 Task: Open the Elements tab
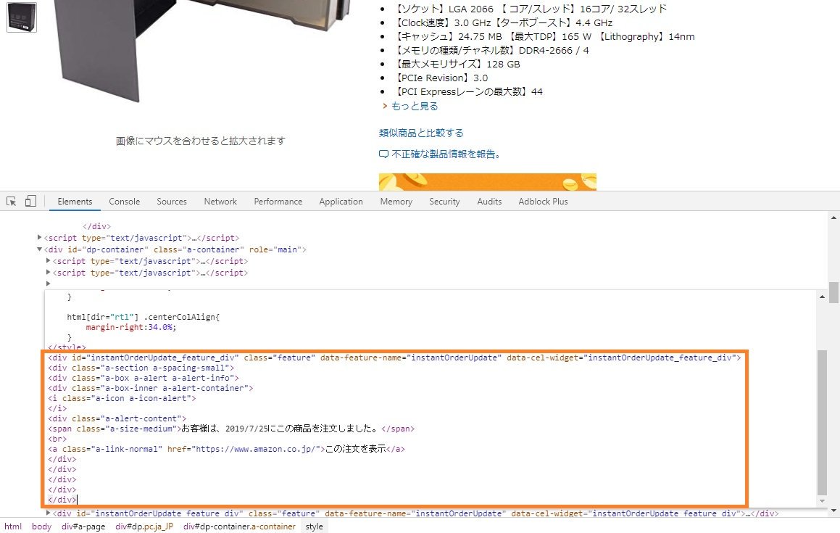coord(75,201)
